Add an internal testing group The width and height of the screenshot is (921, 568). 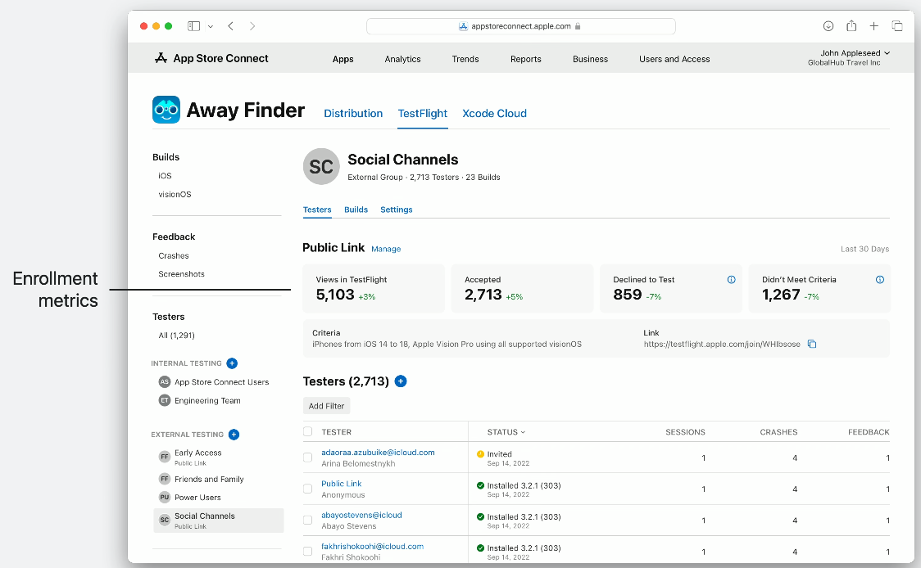[x=232, y=363]
